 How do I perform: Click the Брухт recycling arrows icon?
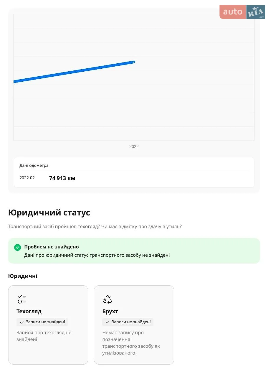point(107,299)
